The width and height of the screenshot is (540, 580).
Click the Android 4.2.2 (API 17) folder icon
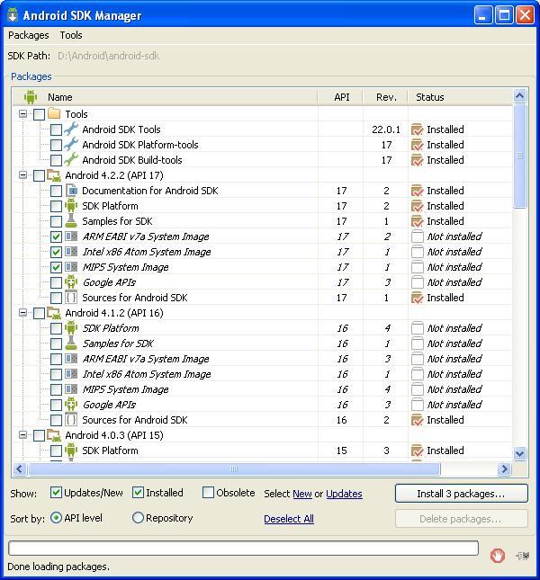click(x=54, y=175)
